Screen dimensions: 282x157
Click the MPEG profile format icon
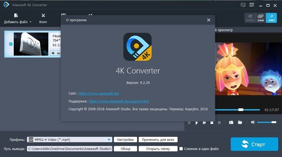[x=31, y=140]
